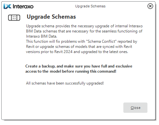Click the bold "Upgrade Schemas" heading
Viewport: 159px width, 125px height.
[x=51, y=17]
